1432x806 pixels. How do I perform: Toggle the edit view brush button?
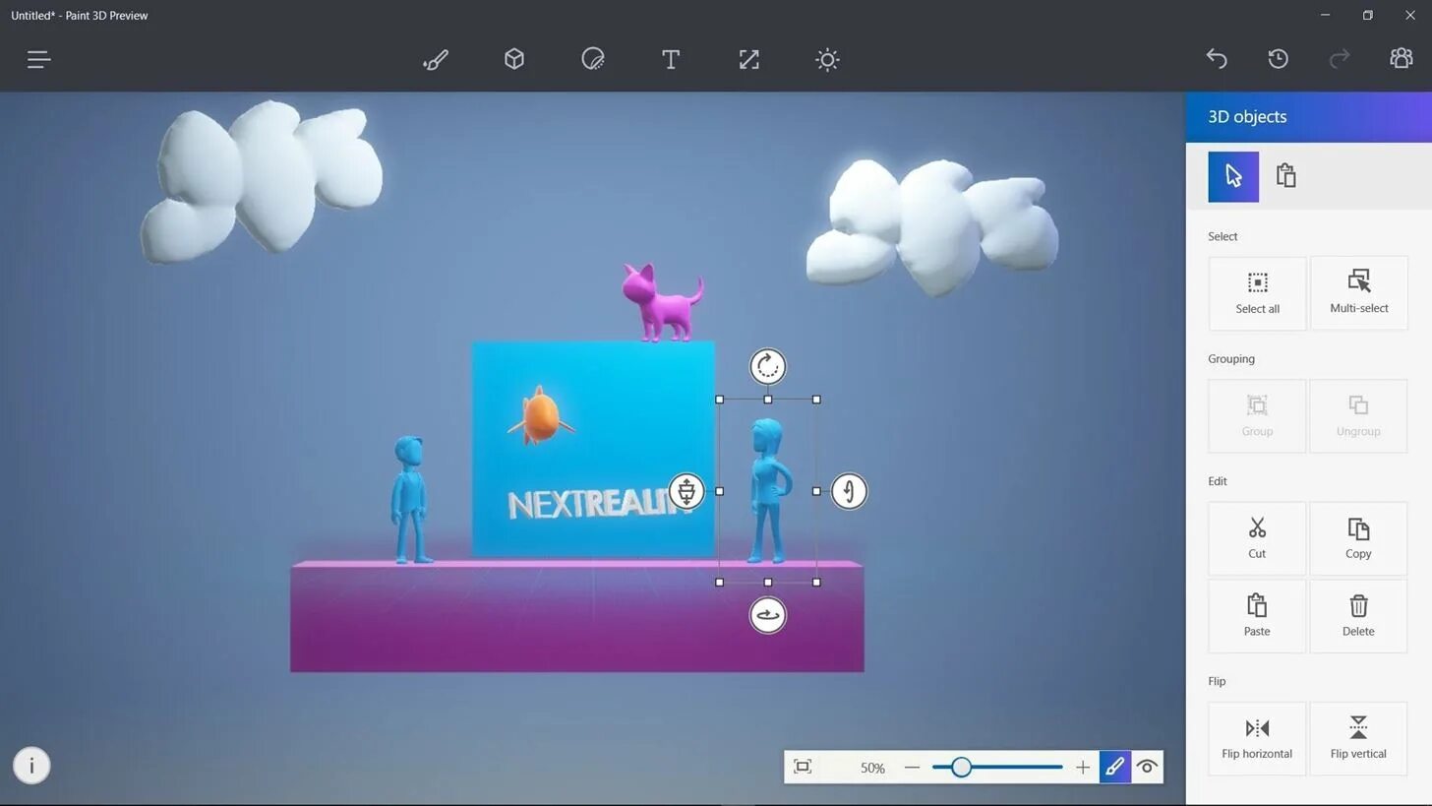pos(1114,768)
